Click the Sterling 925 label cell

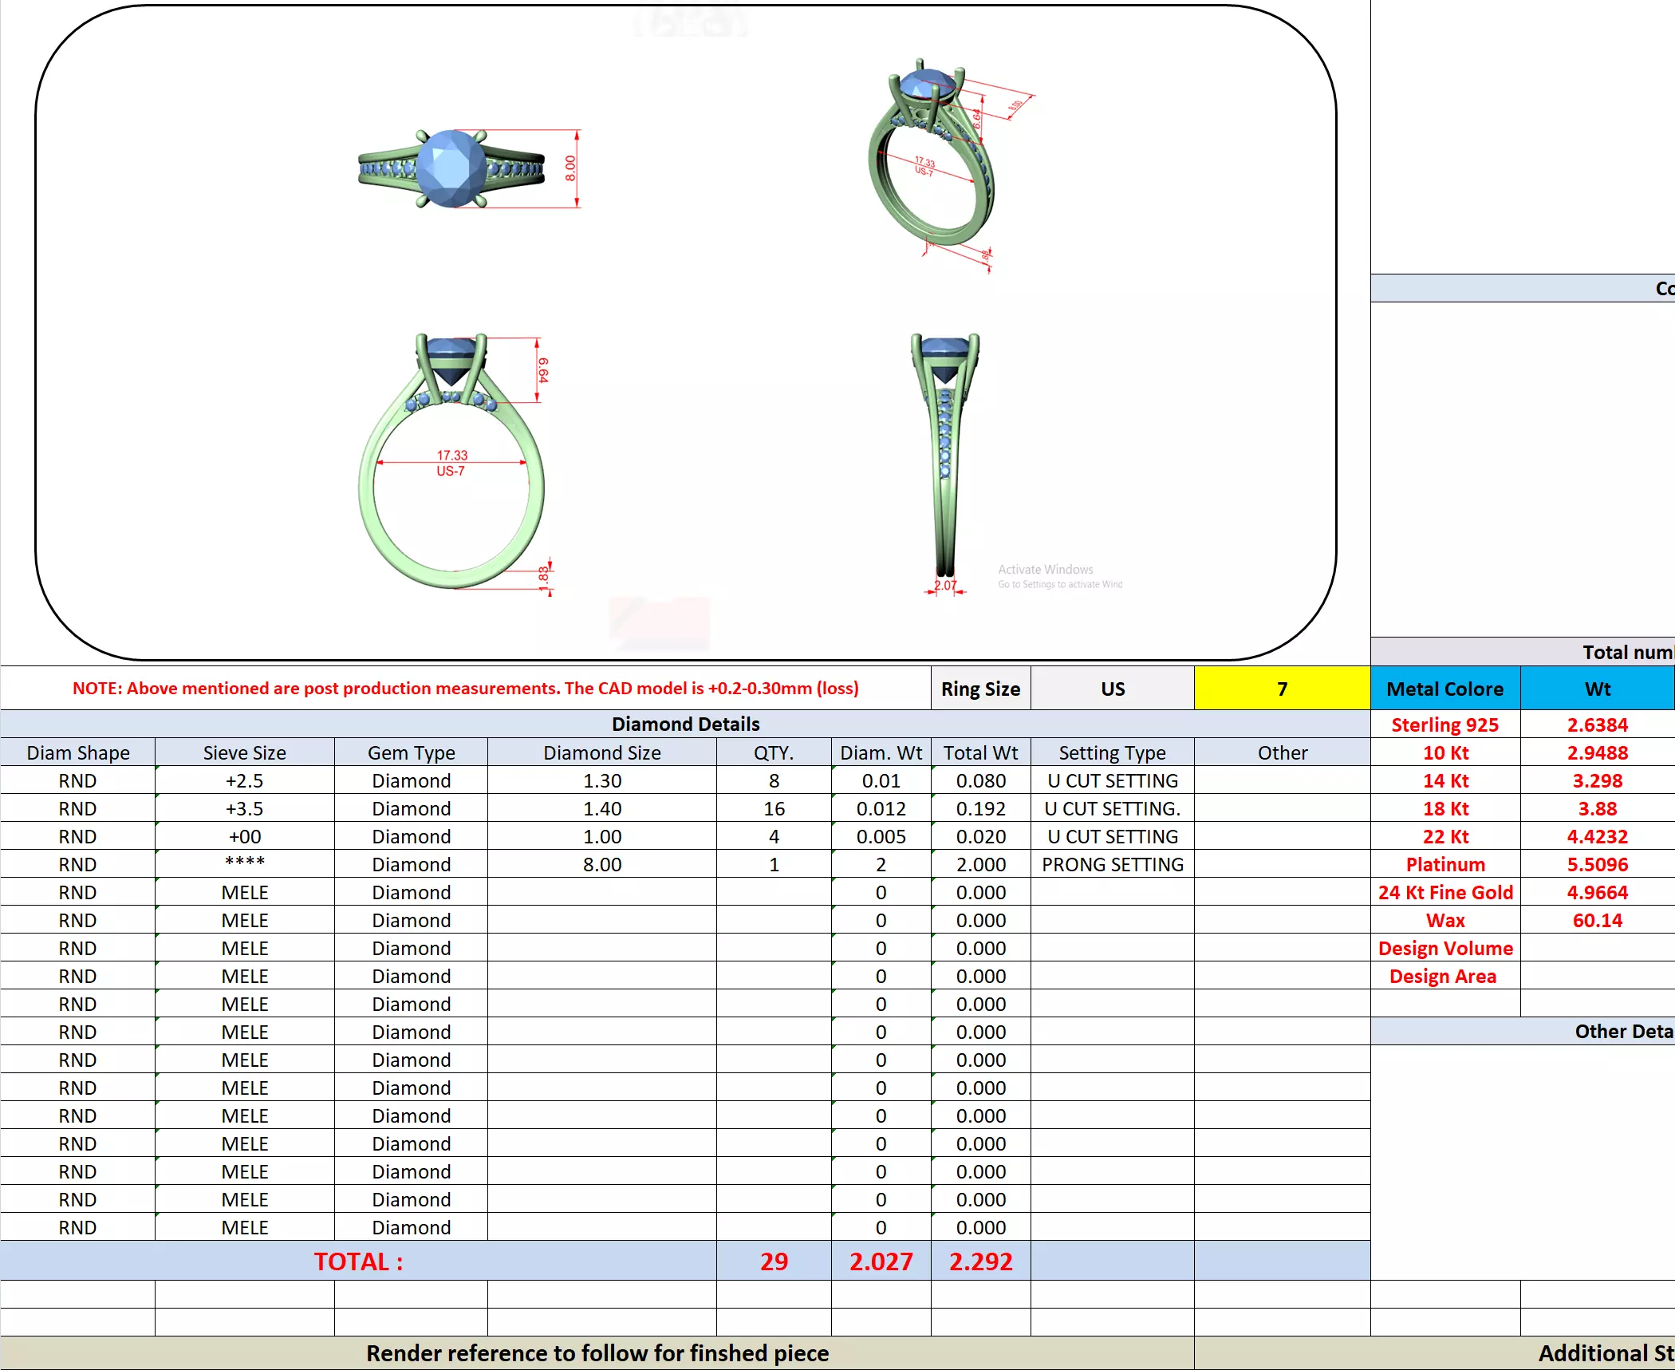[x=1444, y=724]
